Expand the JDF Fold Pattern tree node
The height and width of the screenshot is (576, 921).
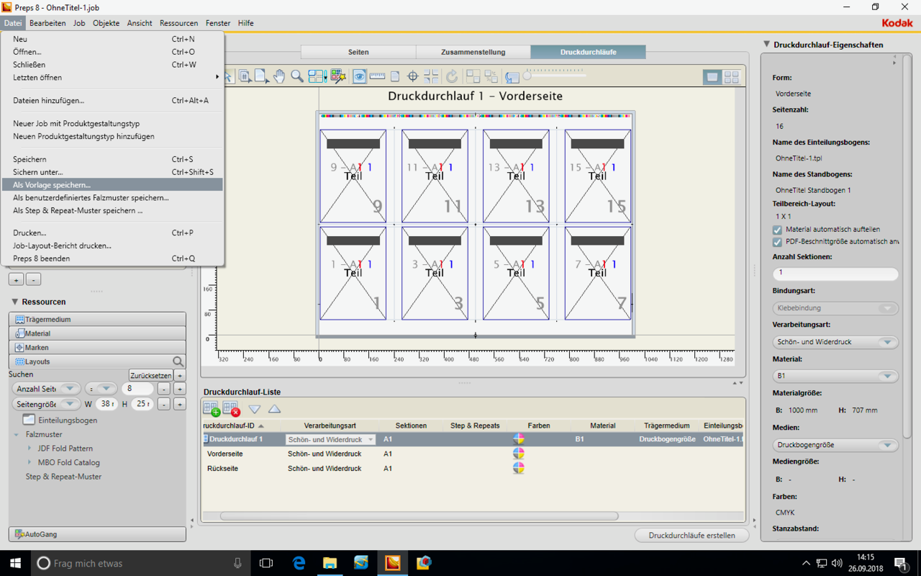tap(30, 449)
